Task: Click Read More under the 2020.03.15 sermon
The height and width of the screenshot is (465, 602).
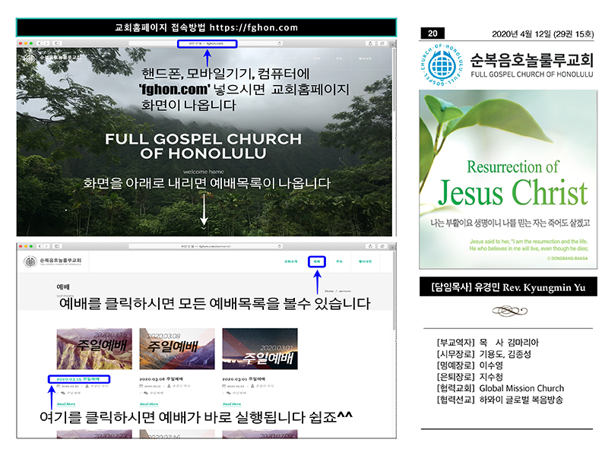Action: click(x=66, y=404)
